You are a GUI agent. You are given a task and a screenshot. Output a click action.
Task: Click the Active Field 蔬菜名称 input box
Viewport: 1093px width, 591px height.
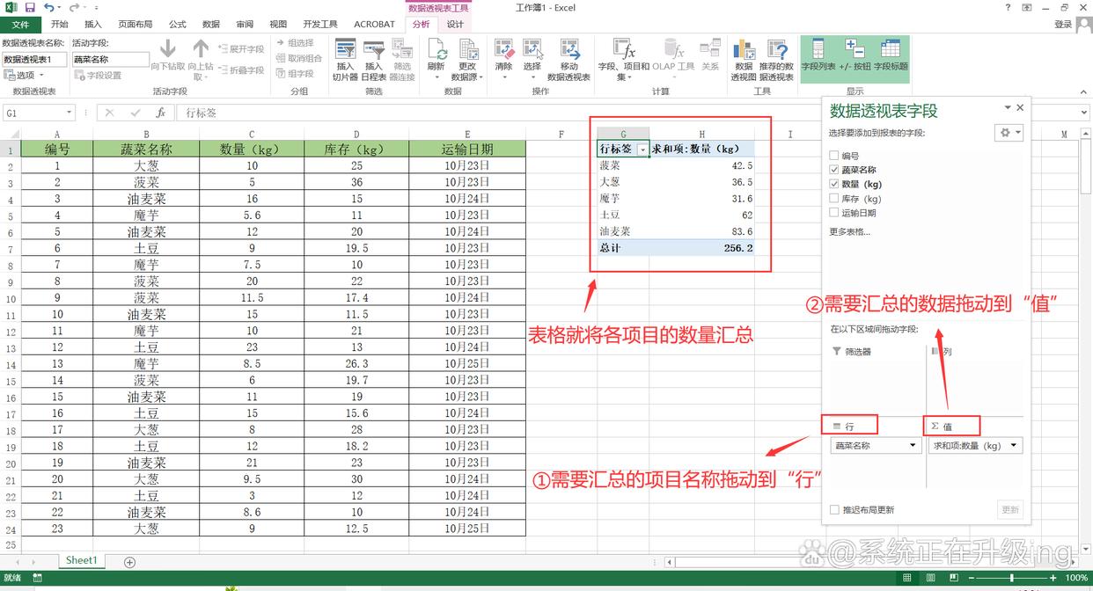point(111,59)
